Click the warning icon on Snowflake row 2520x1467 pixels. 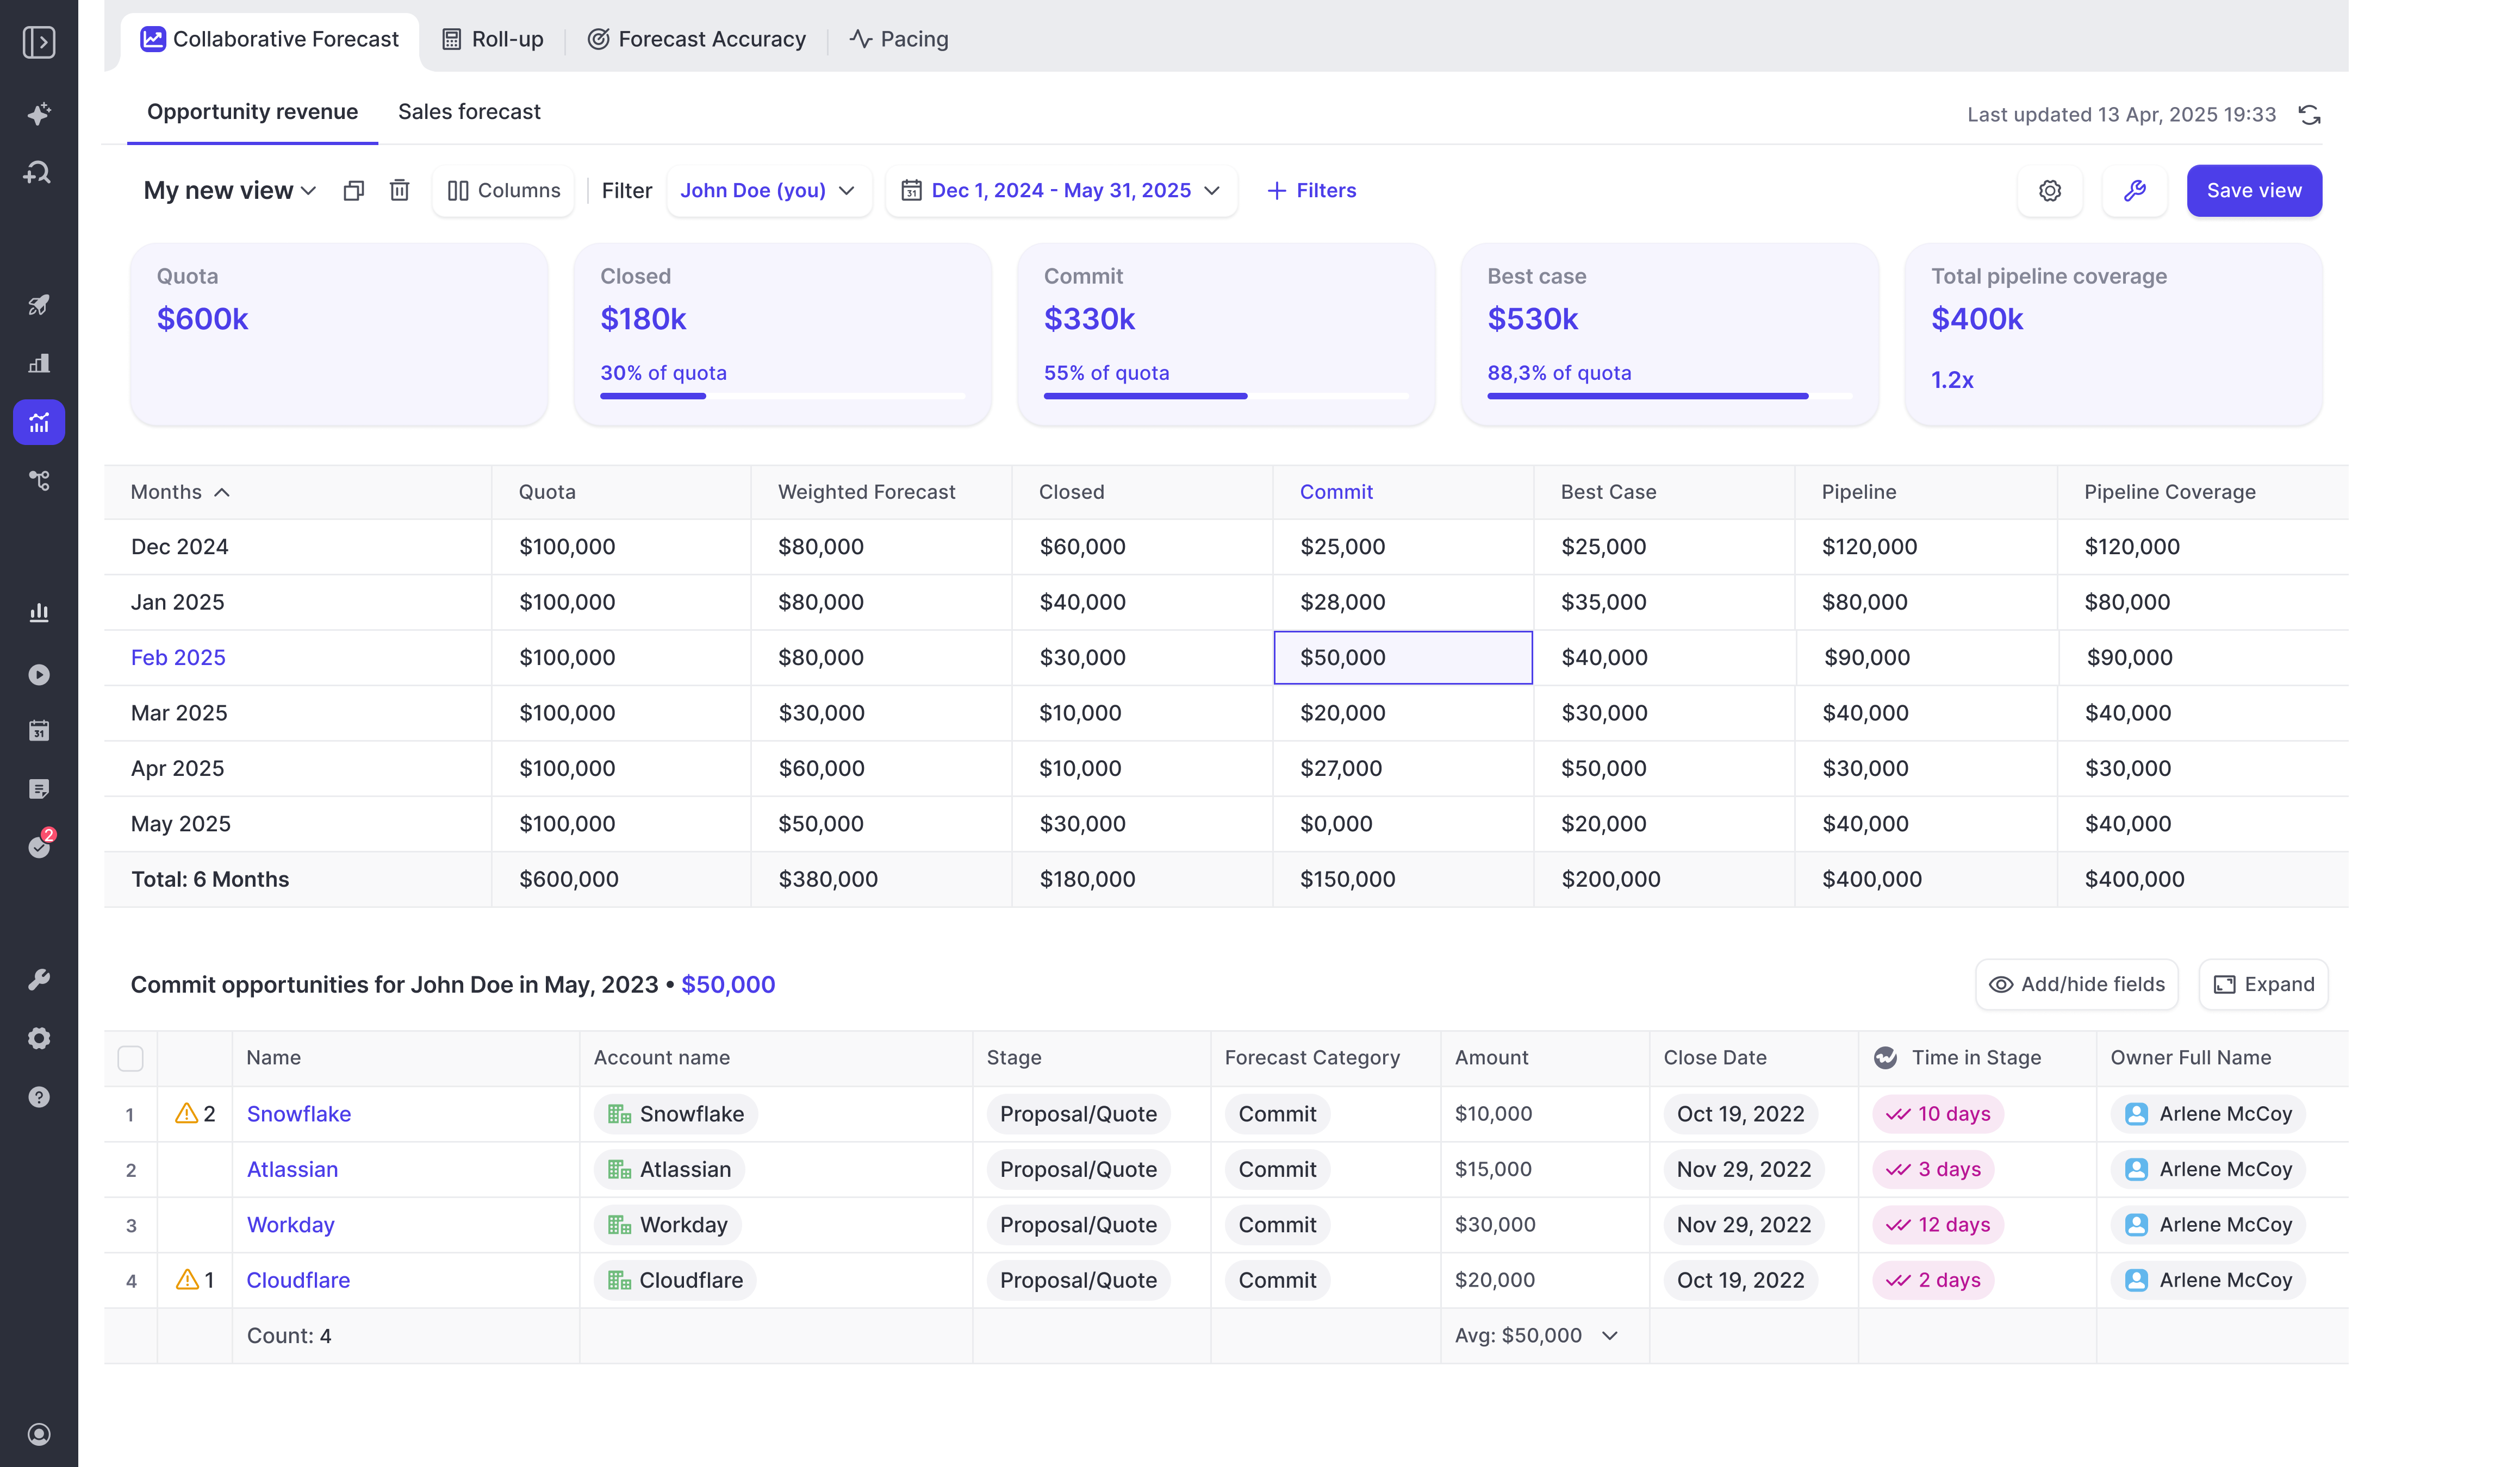[x=186, y=1113]
